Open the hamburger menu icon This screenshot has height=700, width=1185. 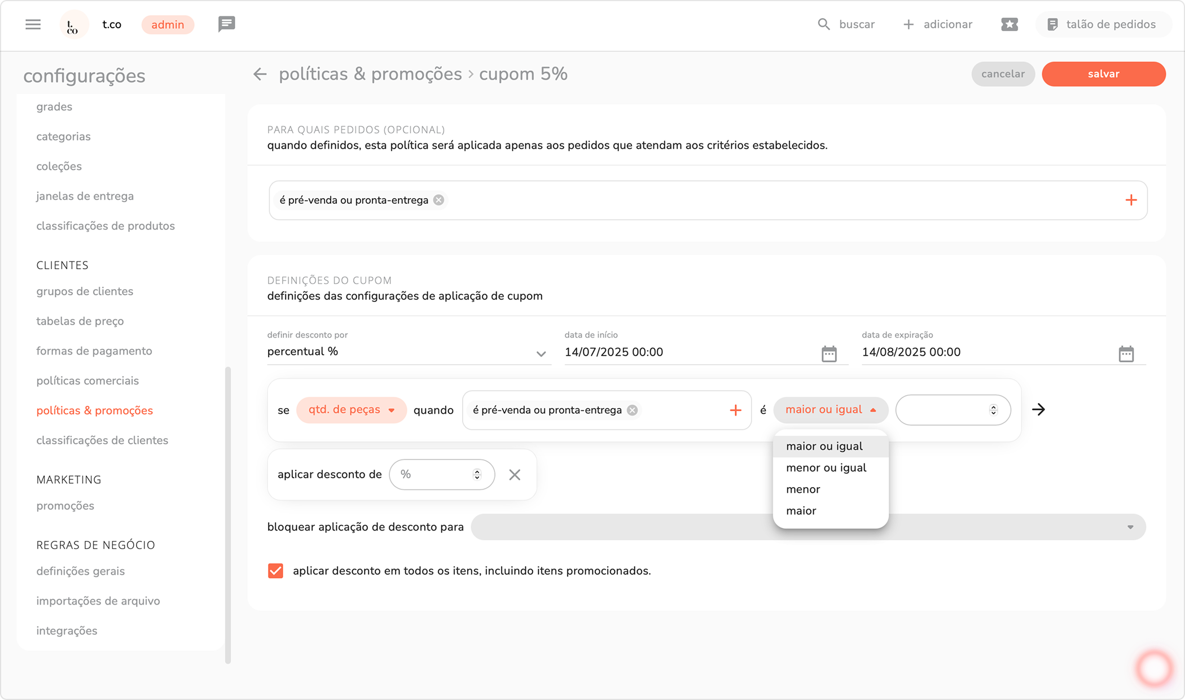(x=33, y=24)
